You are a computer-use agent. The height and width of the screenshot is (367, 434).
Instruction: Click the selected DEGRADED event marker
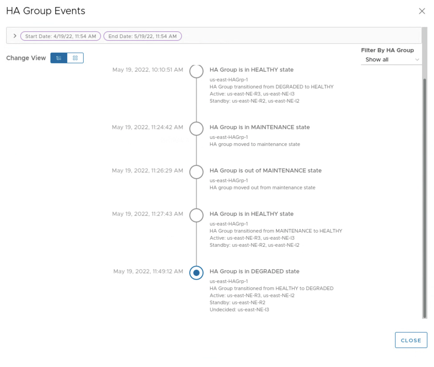(196, 273)
